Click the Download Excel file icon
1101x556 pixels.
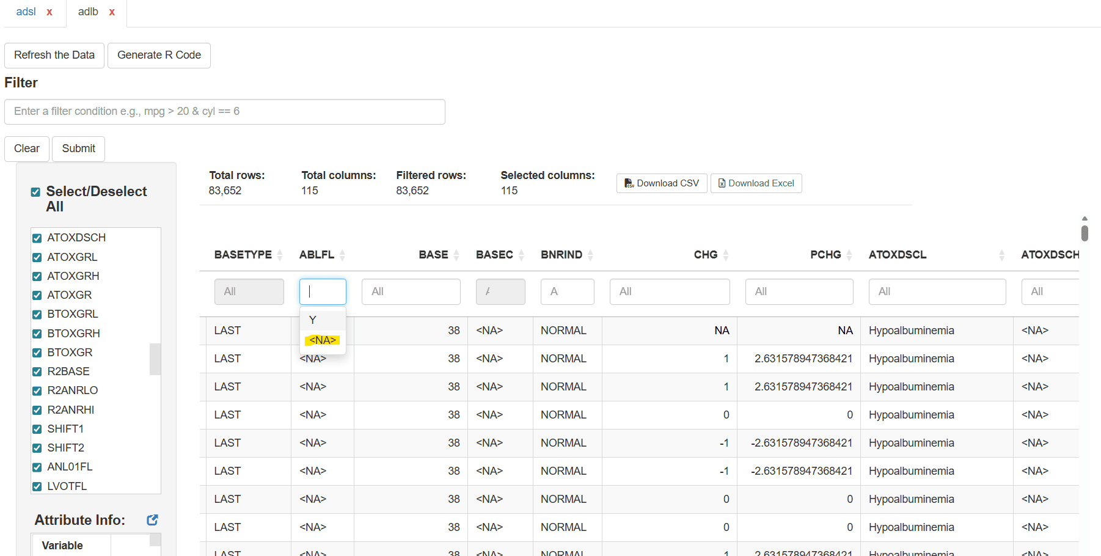point(722,183)
